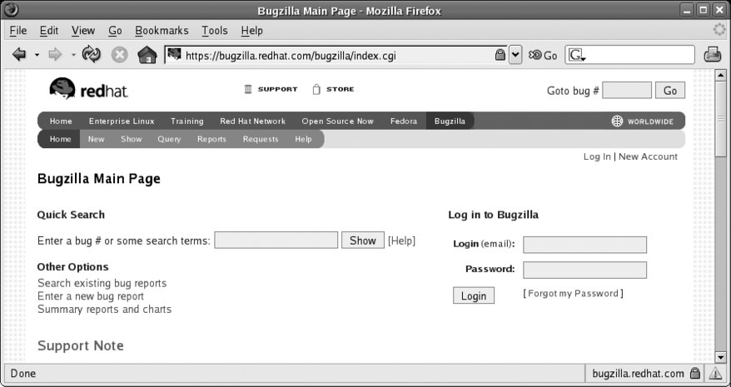731x387 pixels.
Task: Select the Fedora tab
Action: coord(404,122)
